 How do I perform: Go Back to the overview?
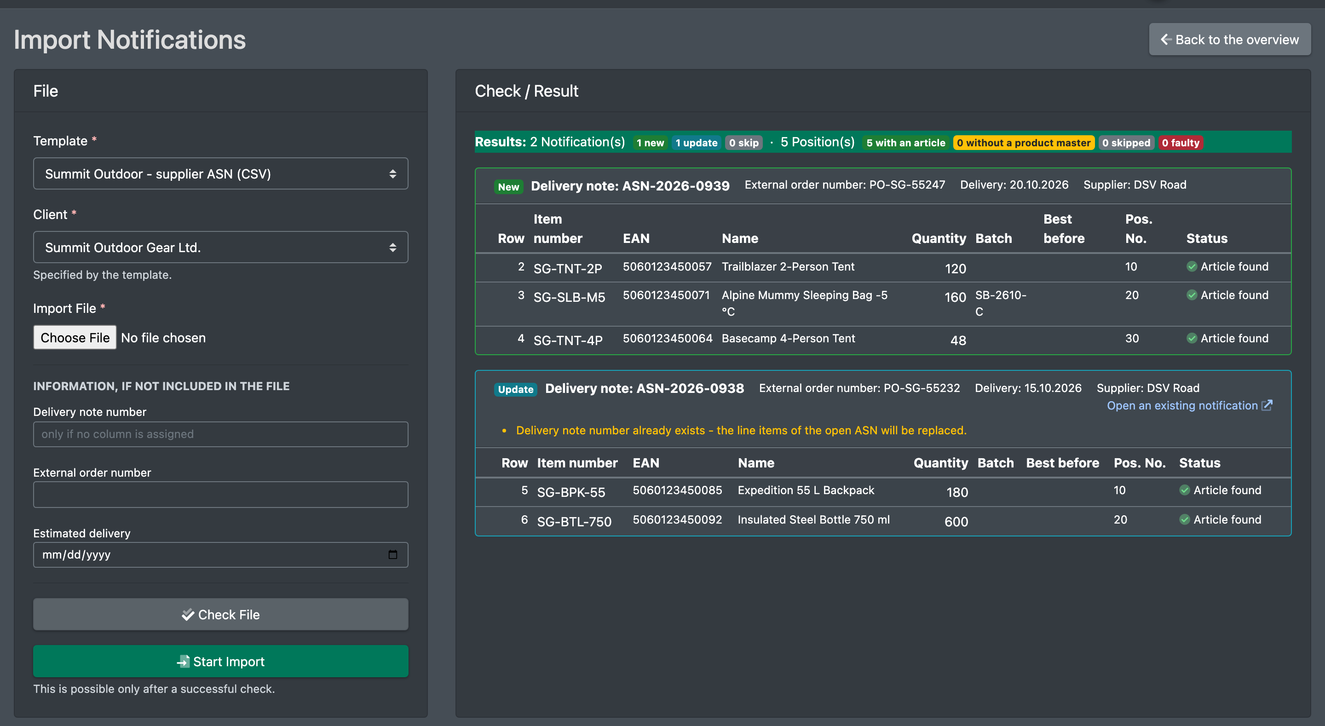[1229, 40]
